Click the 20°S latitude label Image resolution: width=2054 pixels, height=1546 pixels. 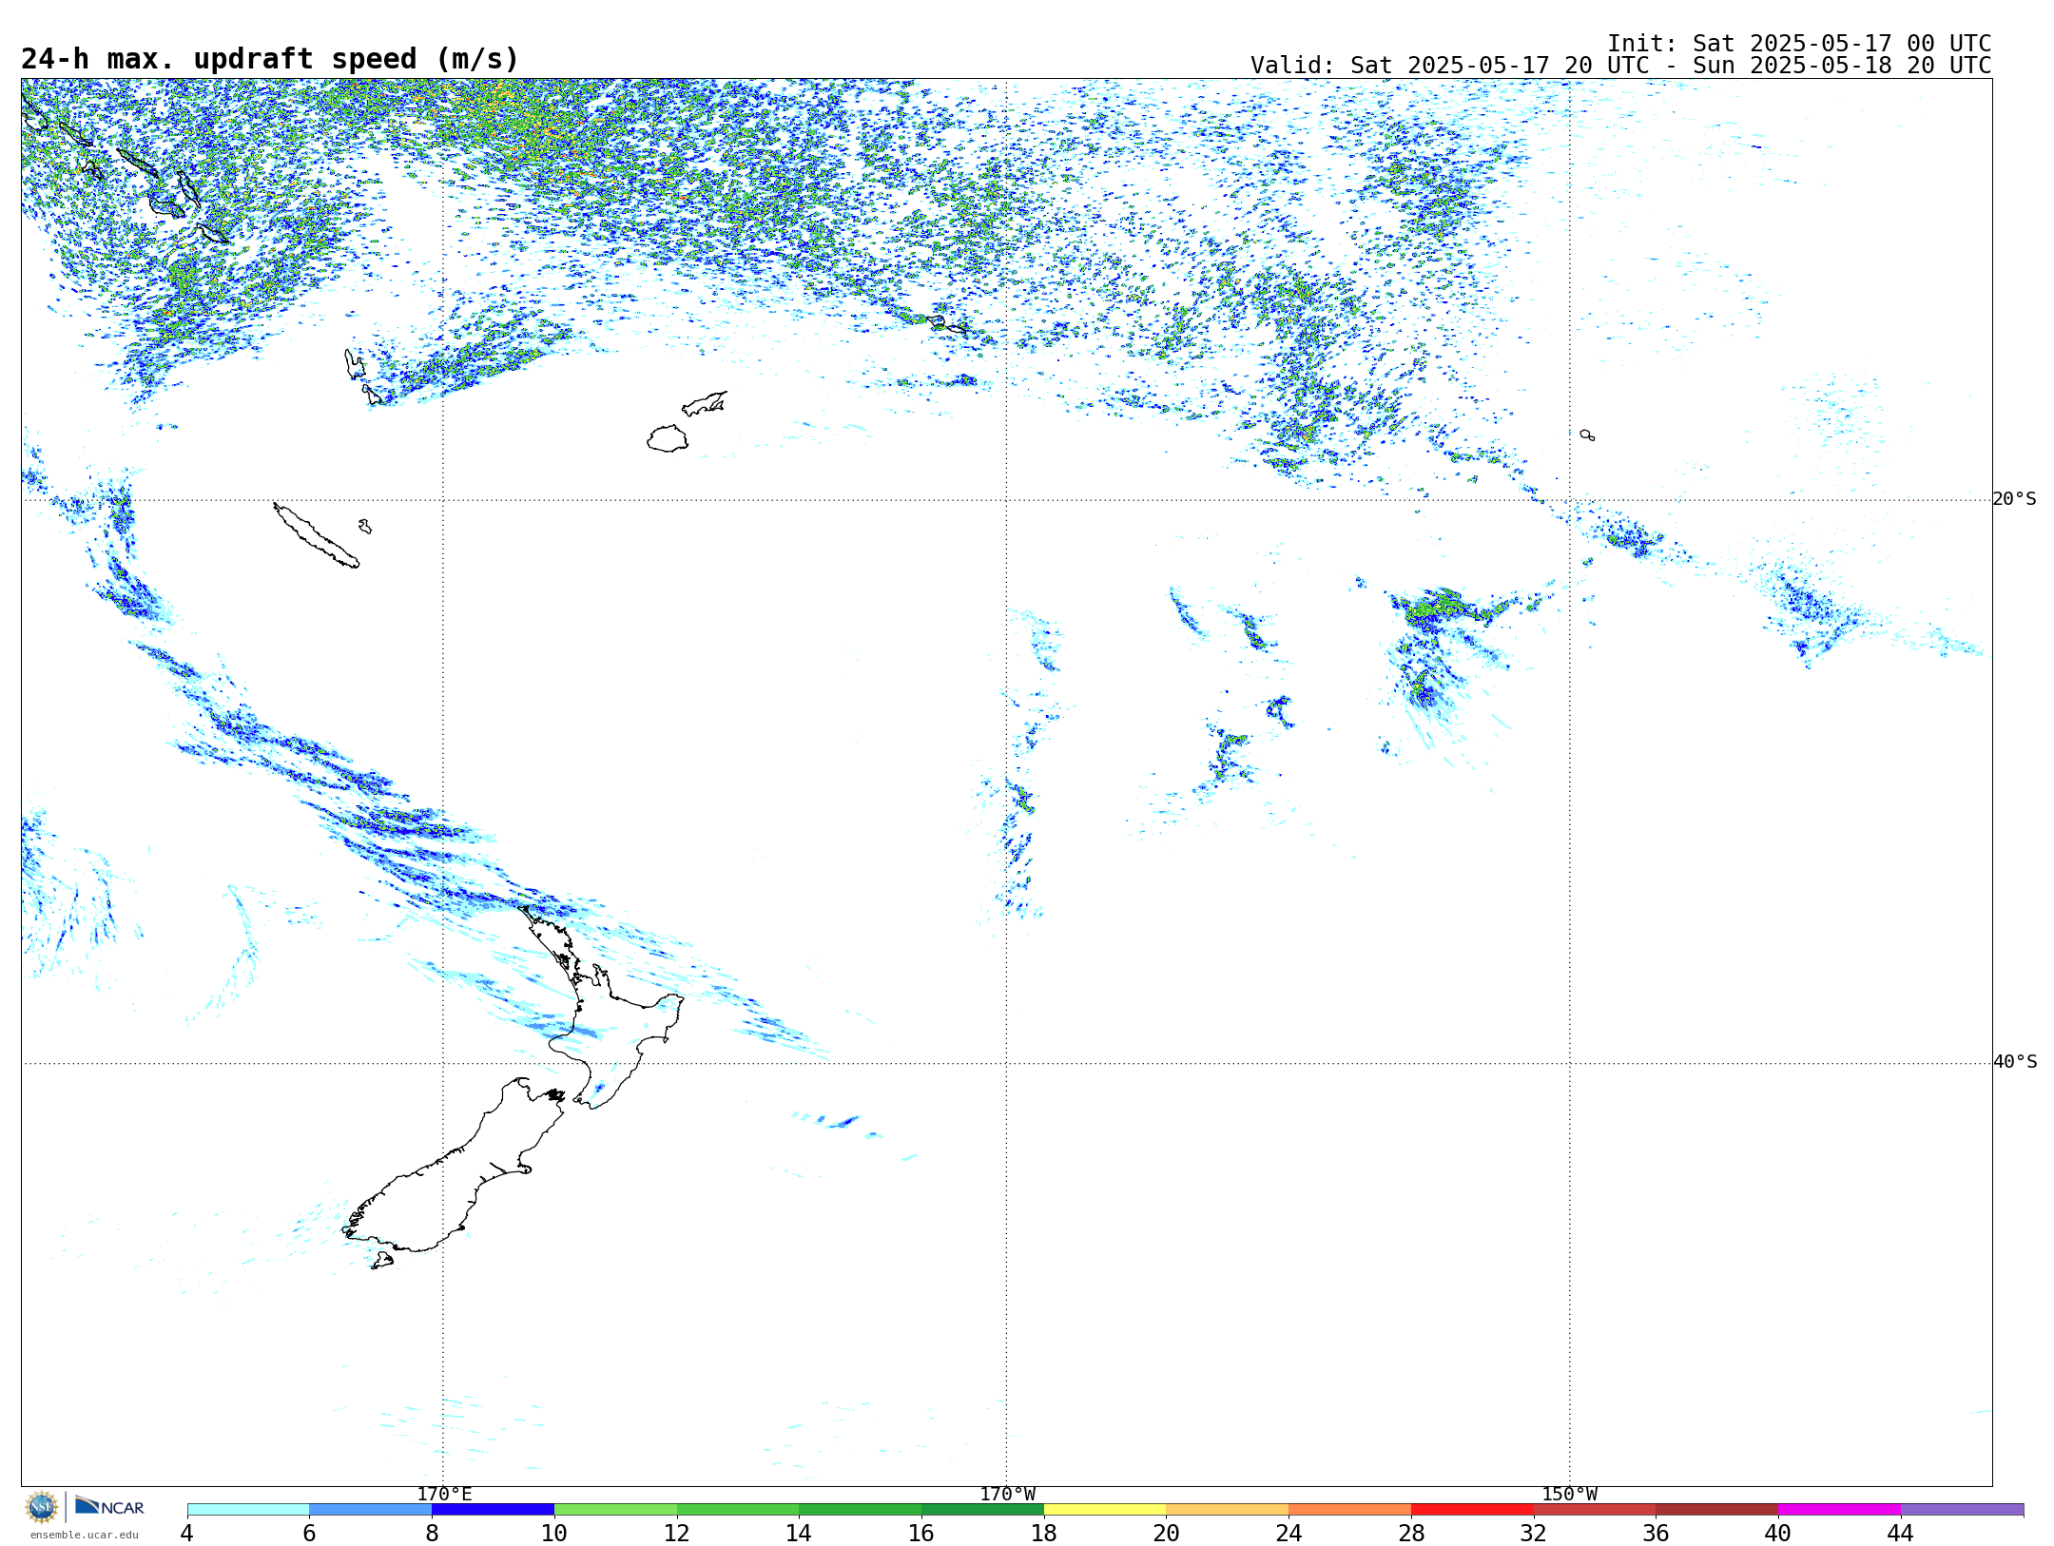(2014, 499)
